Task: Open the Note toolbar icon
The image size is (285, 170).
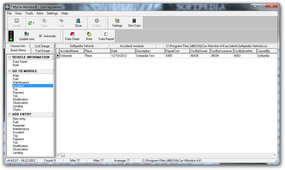Action: [89, 36]
